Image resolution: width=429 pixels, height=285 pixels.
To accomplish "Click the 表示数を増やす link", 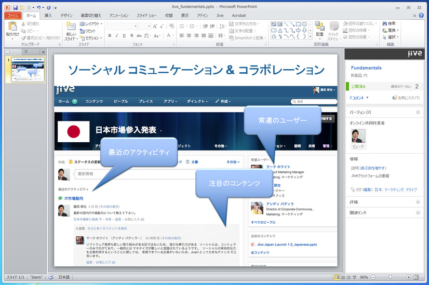I will (x=373, y=168).
